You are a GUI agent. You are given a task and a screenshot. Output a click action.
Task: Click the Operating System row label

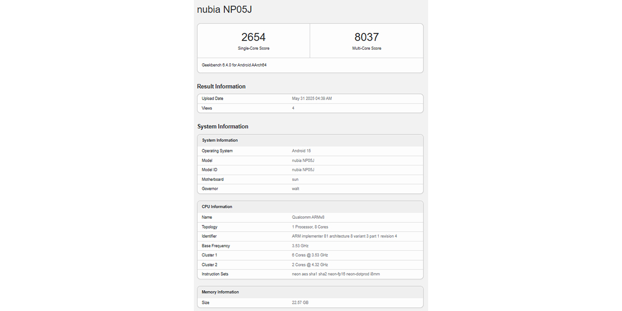217,151
